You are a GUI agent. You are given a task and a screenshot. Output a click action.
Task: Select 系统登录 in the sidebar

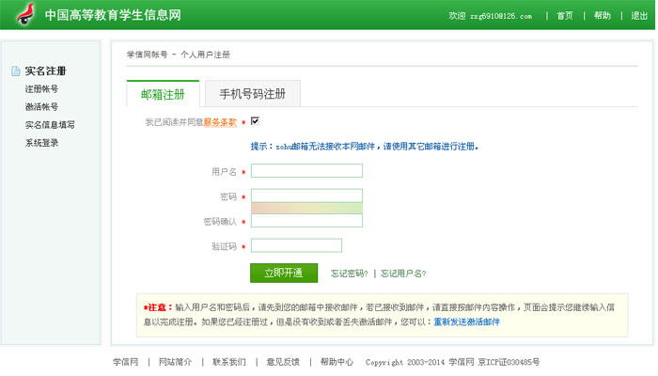(41, 143)
